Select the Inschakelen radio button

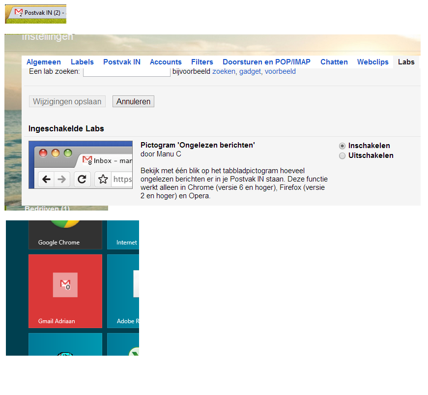[342, 146]
